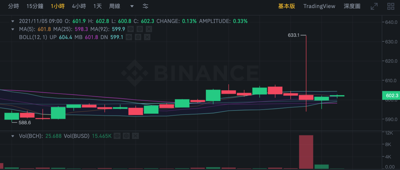400x170 pixels.
Task: Click the current price label 602.3
Action: pyautogui.click(x=391, y=96)
